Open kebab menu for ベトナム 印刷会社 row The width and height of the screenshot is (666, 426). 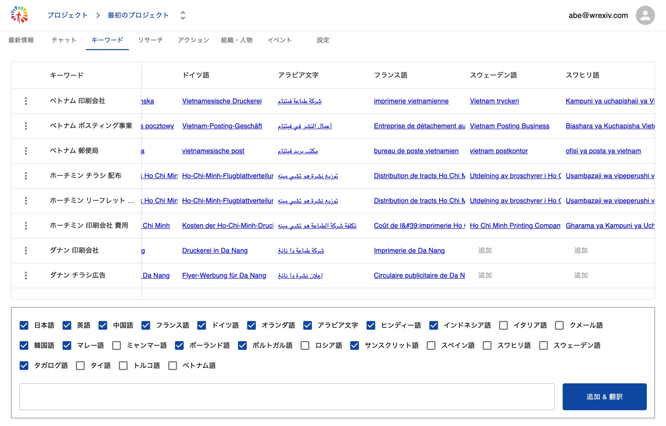26,101
